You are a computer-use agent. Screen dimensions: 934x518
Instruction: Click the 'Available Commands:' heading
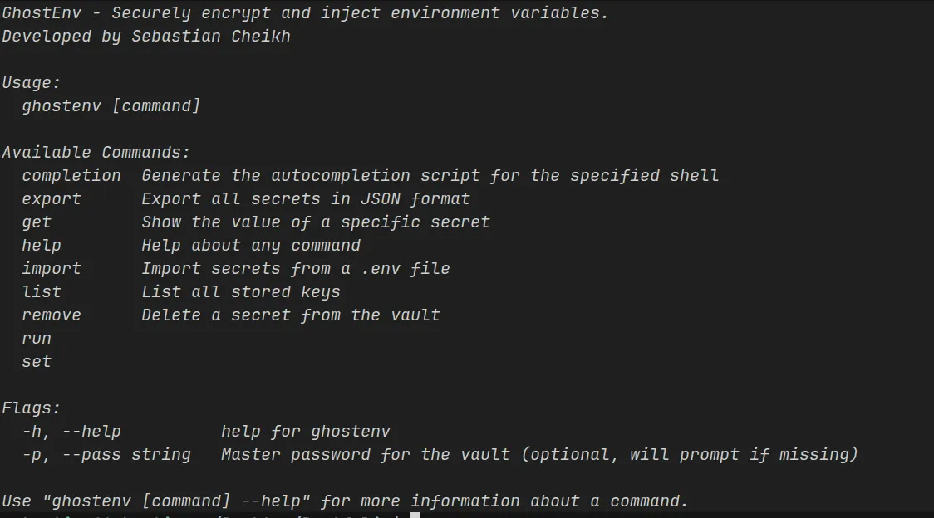pyautogui.click(x=96, y=153)
